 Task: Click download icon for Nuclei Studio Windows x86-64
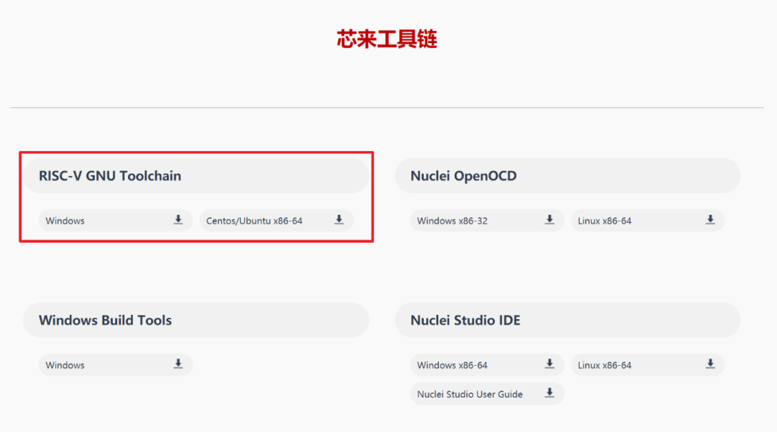point(550,364)
